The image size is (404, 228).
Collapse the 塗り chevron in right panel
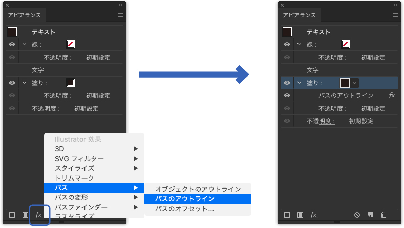300,83
